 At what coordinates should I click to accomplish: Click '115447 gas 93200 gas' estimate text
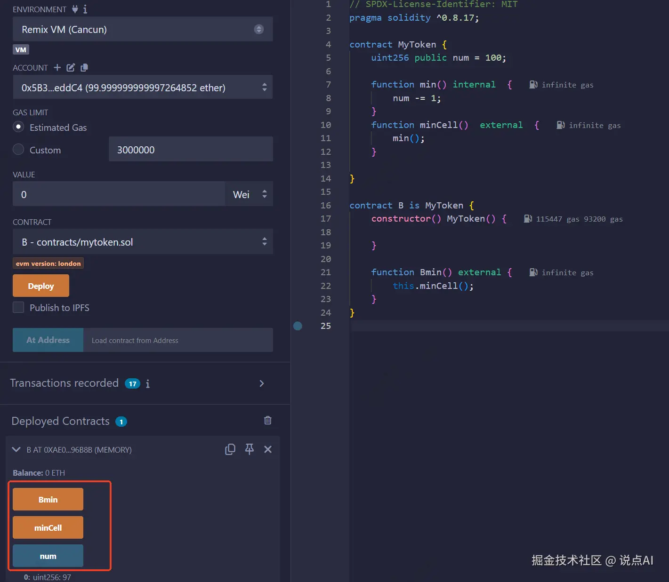(x=579, y=219)
